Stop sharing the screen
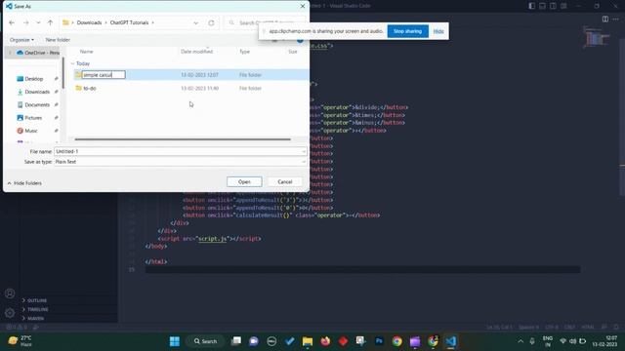This screenshot has height=351, width=625. pyautogui.click(x=407, y=31)
